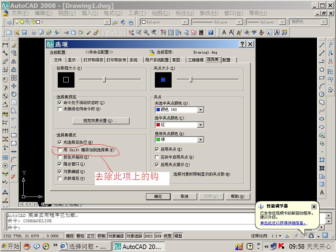Open the 注释比例 1:1 dropdown
Image resolution: width=336 pixels, height=252 pixels.
pos(280,236)
